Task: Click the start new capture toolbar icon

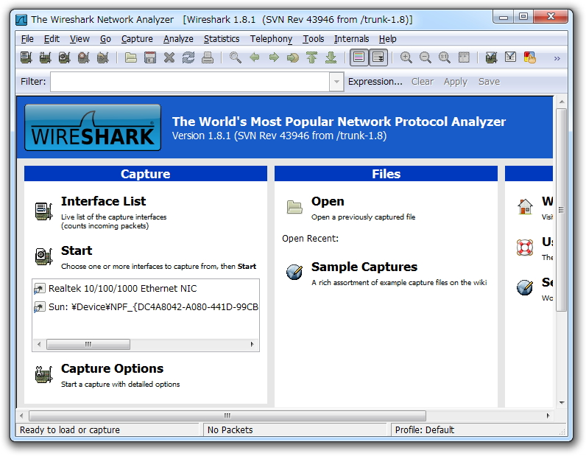Action: 64,57
